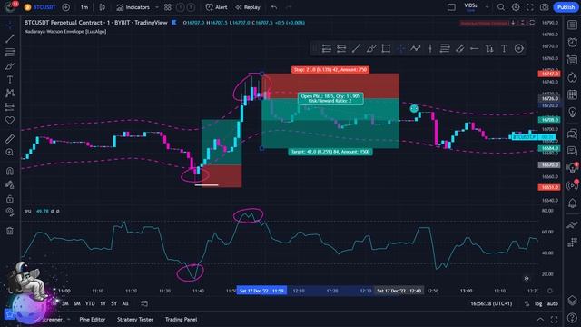This screenshot has width=581, height=327.
Task: Set the chart range to 6M
Action: (x=76, y=303)
